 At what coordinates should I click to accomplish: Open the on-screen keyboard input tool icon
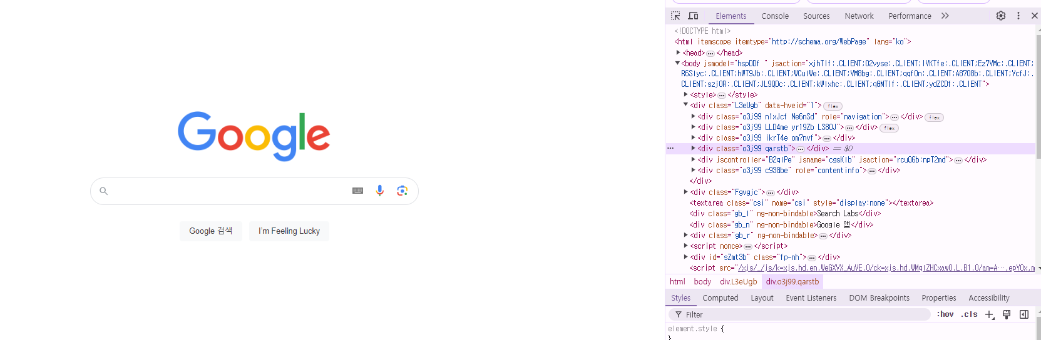click(358, 191)
